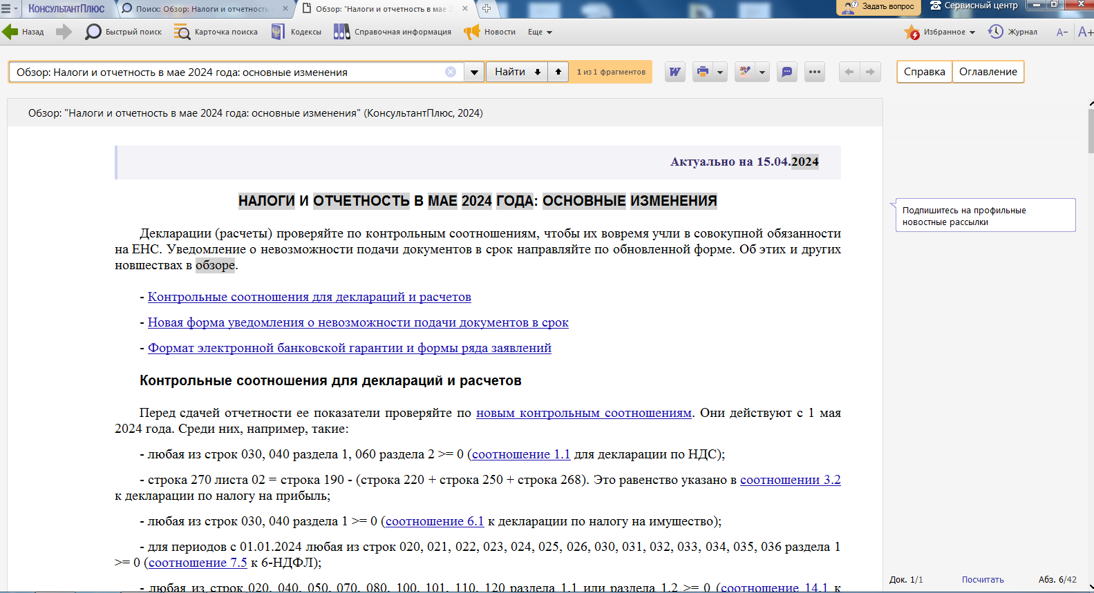Click in the document search input field
This screenshot has width=1094, height=593.
tap(228, 72)
